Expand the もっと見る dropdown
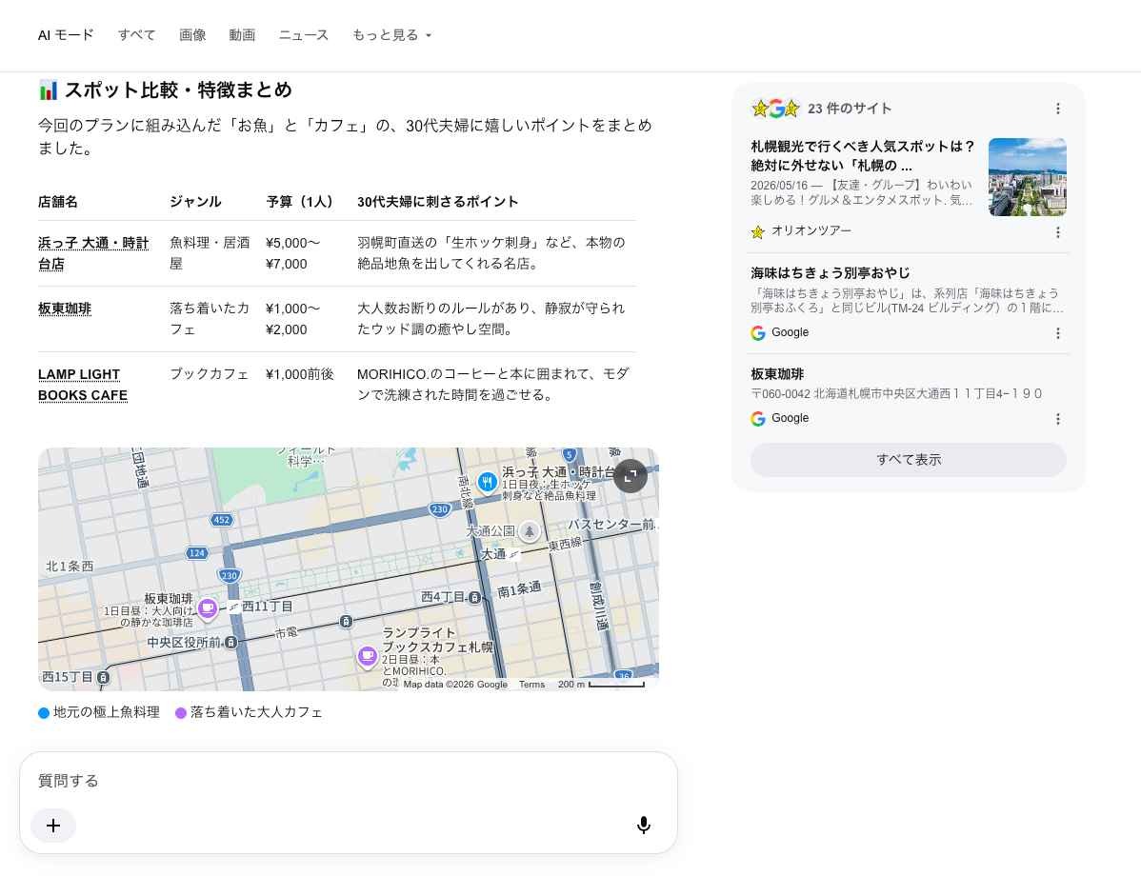 392,35
